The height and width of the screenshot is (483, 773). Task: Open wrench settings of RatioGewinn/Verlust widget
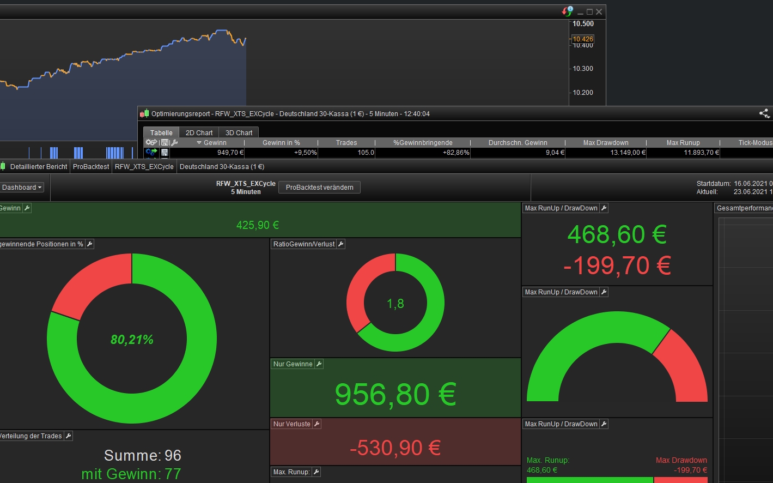pyautogui.click(x=341, y=244)
